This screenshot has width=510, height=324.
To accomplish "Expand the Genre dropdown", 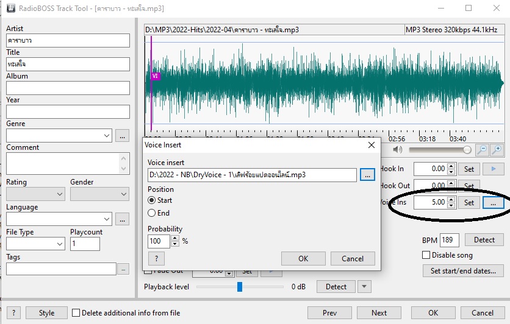I will 107,136.
